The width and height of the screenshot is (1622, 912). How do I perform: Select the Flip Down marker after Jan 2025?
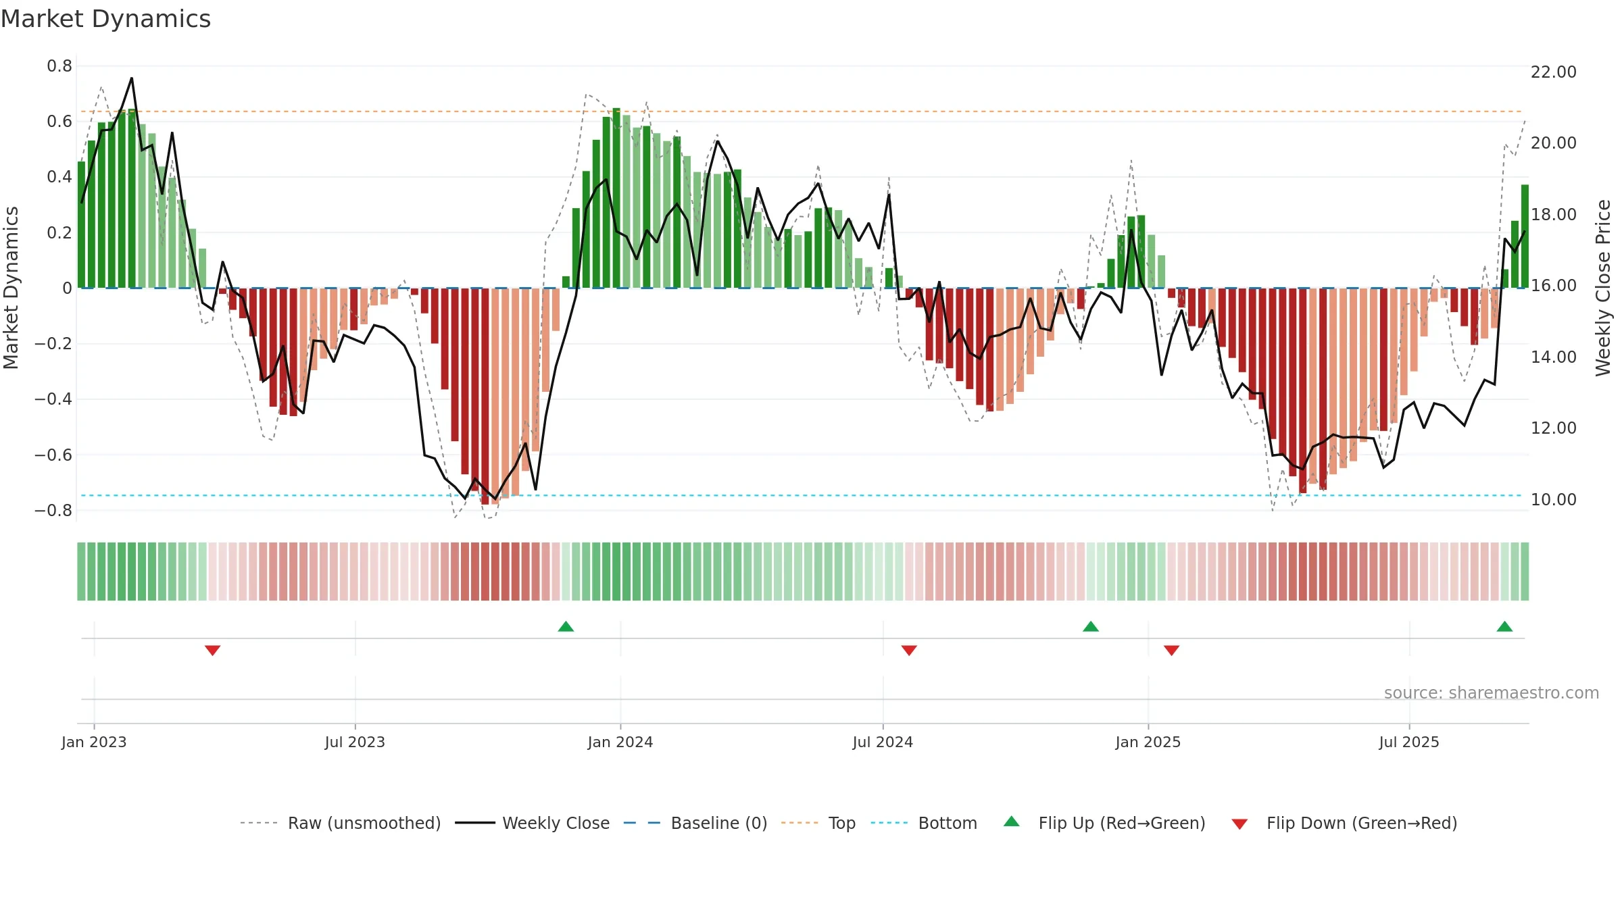point(1172,651)
